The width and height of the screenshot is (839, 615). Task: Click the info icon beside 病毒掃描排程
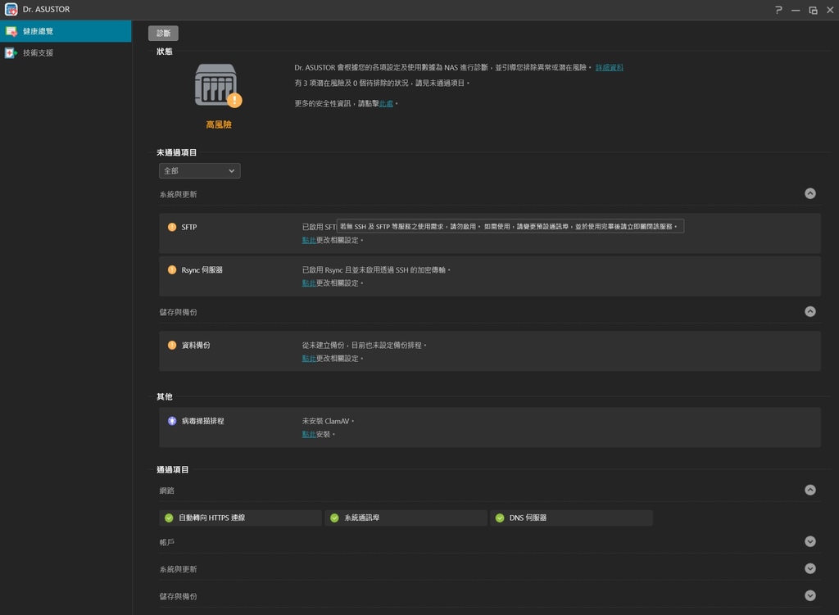pos(172,421)
